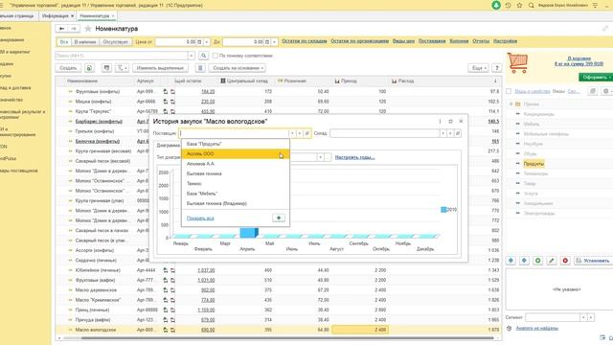Open the history clock icon in title bar

coord(508,6)
